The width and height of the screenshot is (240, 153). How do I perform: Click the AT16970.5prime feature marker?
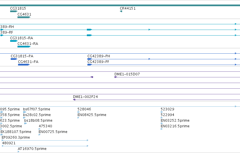pos(19,152)
